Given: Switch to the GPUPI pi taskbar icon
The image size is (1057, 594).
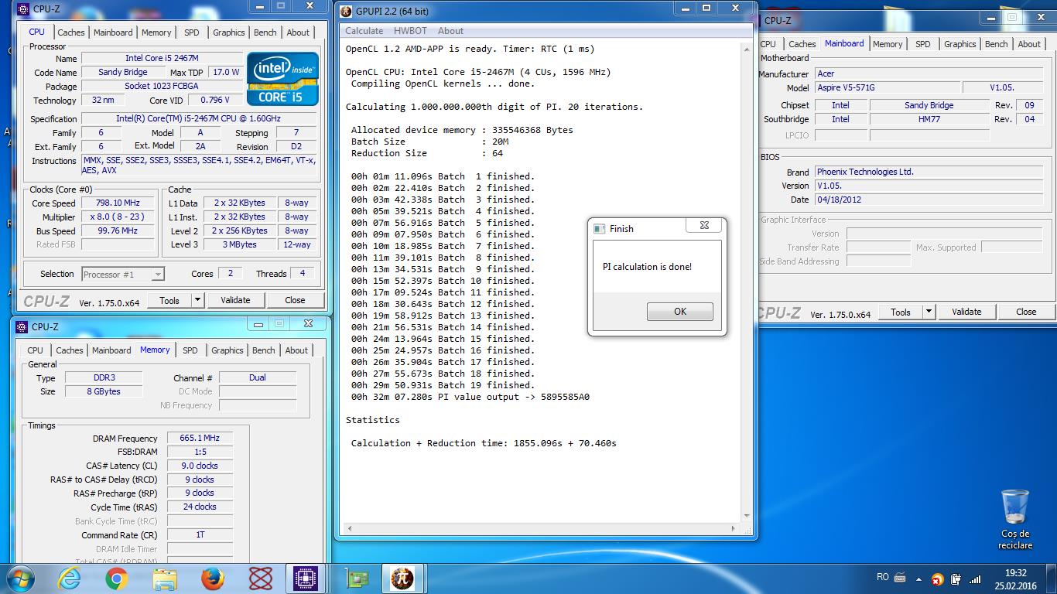Looking at the screenshot, I should pyautogui.click(x=402, y=579).
